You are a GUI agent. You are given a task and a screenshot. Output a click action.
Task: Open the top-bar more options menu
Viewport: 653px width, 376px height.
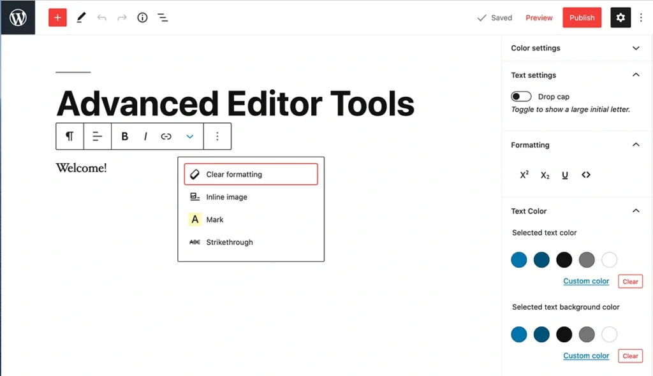[641, 17]
